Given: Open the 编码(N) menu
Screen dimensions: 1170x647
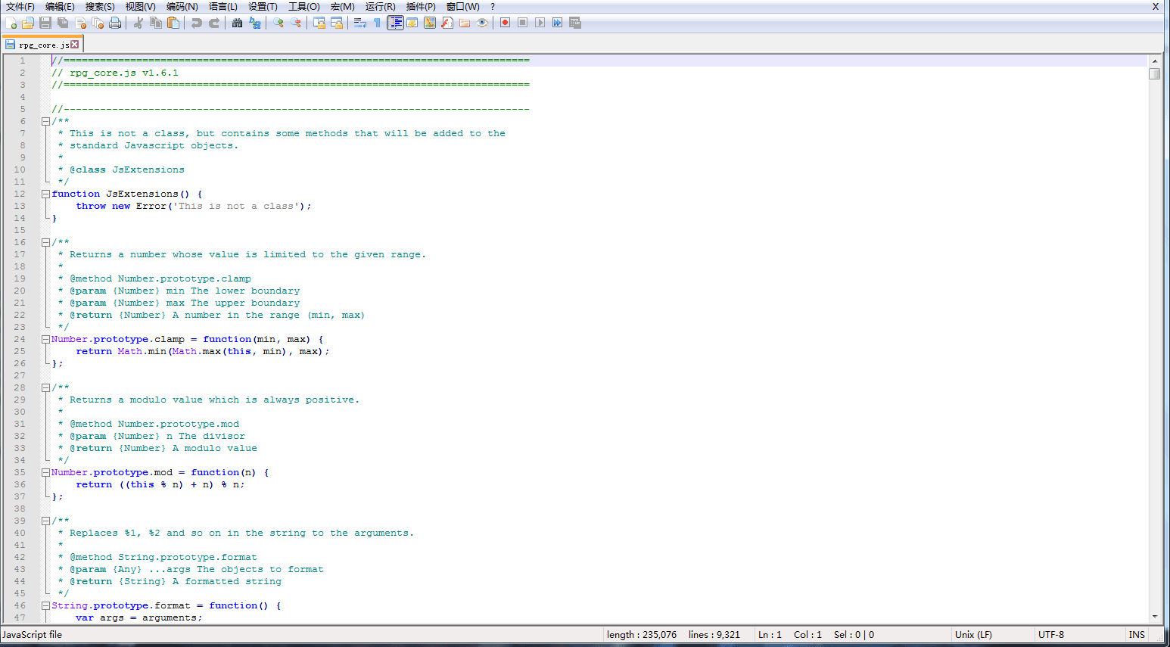Looking at the screenshot, I should (x=182, y=7).
